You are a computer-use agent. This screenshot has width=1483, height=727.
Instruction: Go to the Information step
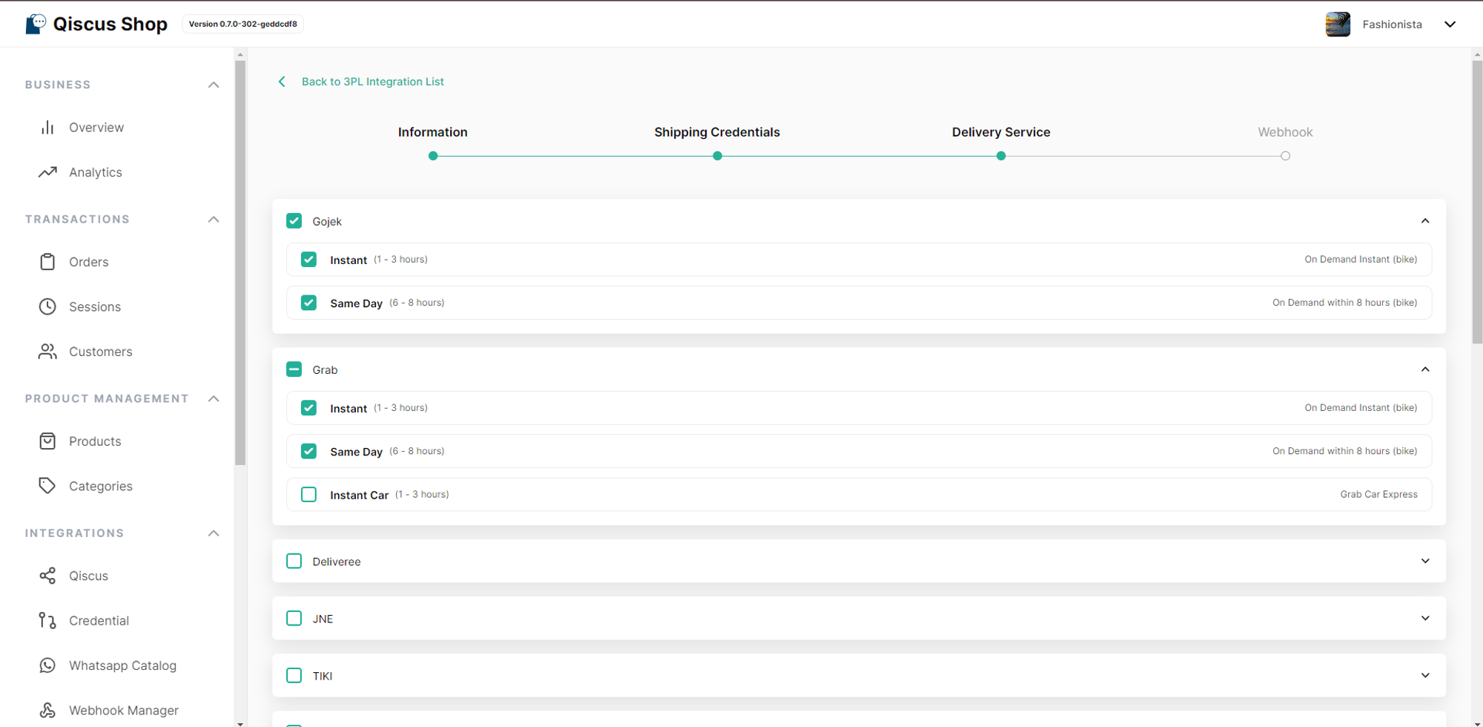coord(433,132)
